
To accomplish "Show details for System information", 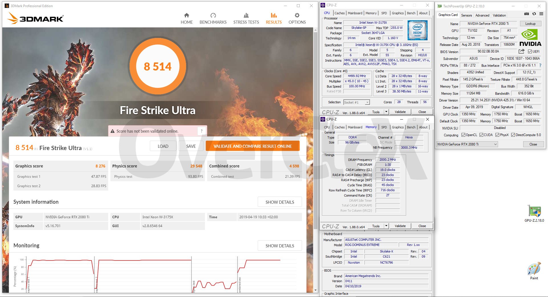I will point(280,202).
